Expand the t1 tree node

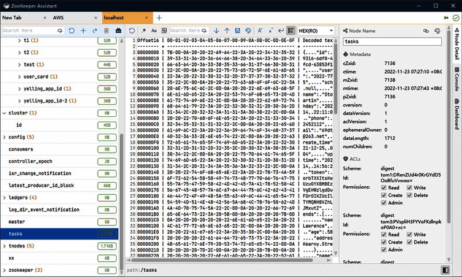click(20, 40)
